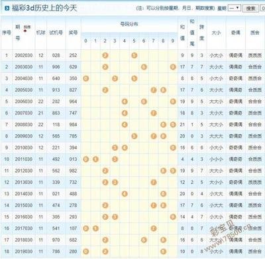Viewport: 265px width, 259px height.
Task: Click the page title 福彩3d历史上的今天
Action: click(x=44, y=8)
